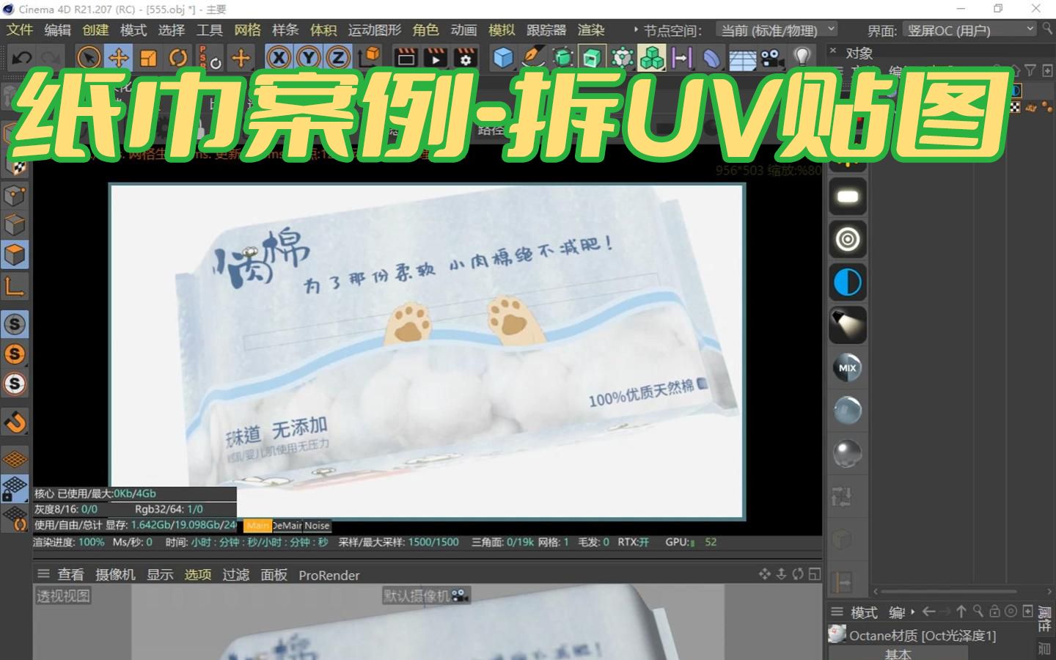The width and height of the screenshot is (1056, 660).
Task: Open the Edit Render Settings icon
Action: pyautogui.click(x=466, y=57)
